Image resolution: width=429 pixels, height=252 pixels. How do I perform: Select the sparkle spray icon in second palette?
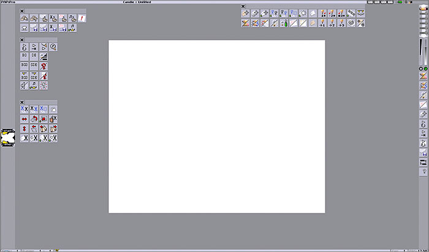[44, 86]
